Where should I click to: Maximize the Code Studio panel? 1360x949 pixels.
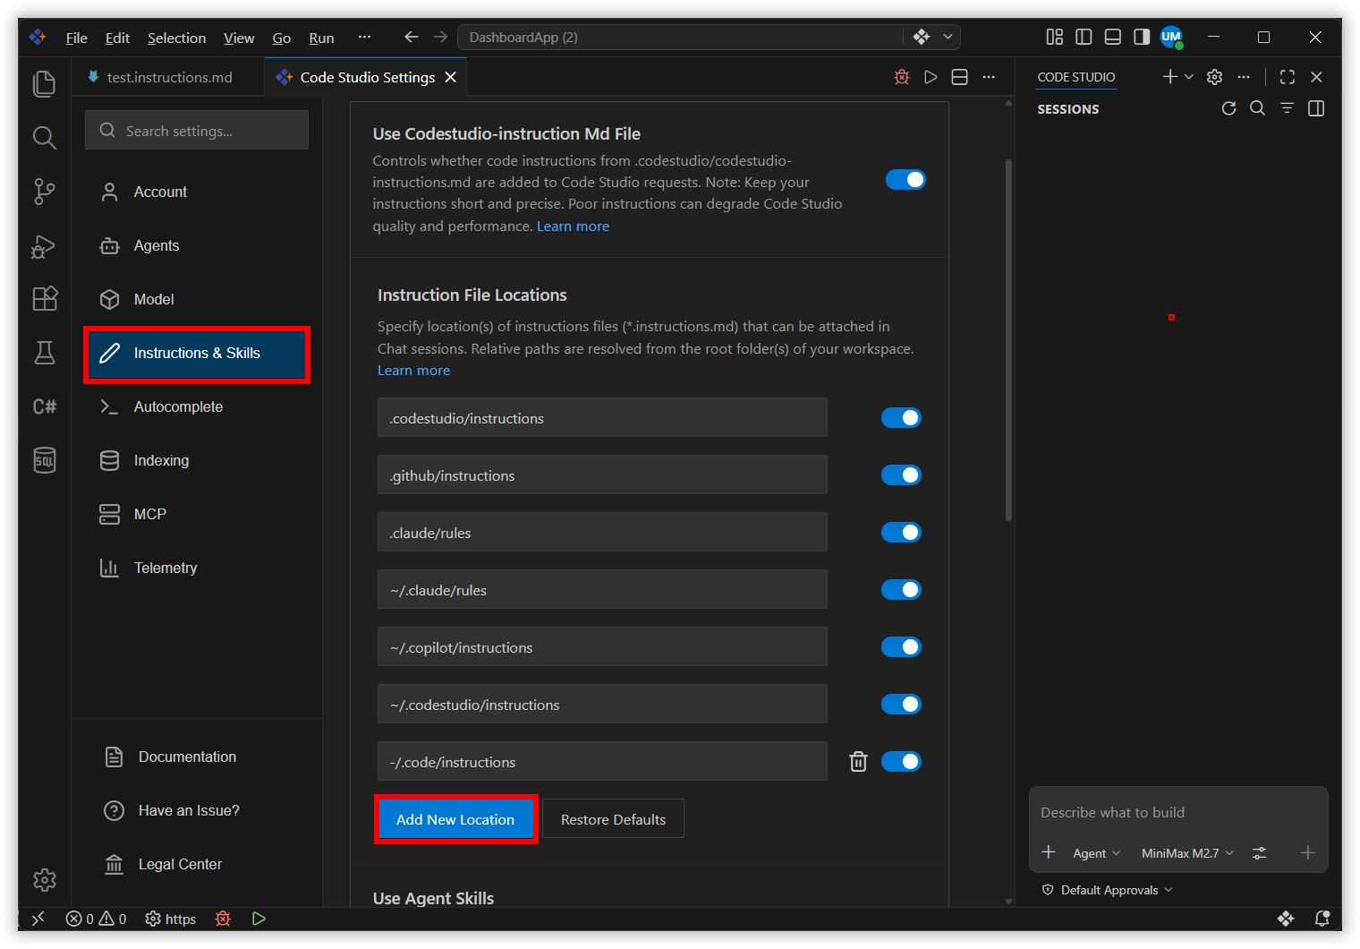1288,77
